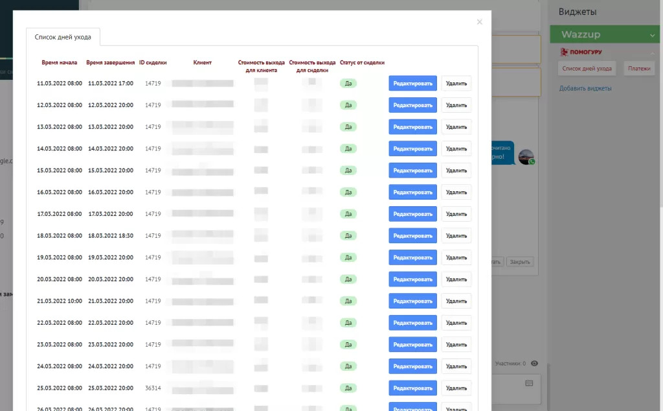Click the Закрыть button in background chat

(520, 262)
